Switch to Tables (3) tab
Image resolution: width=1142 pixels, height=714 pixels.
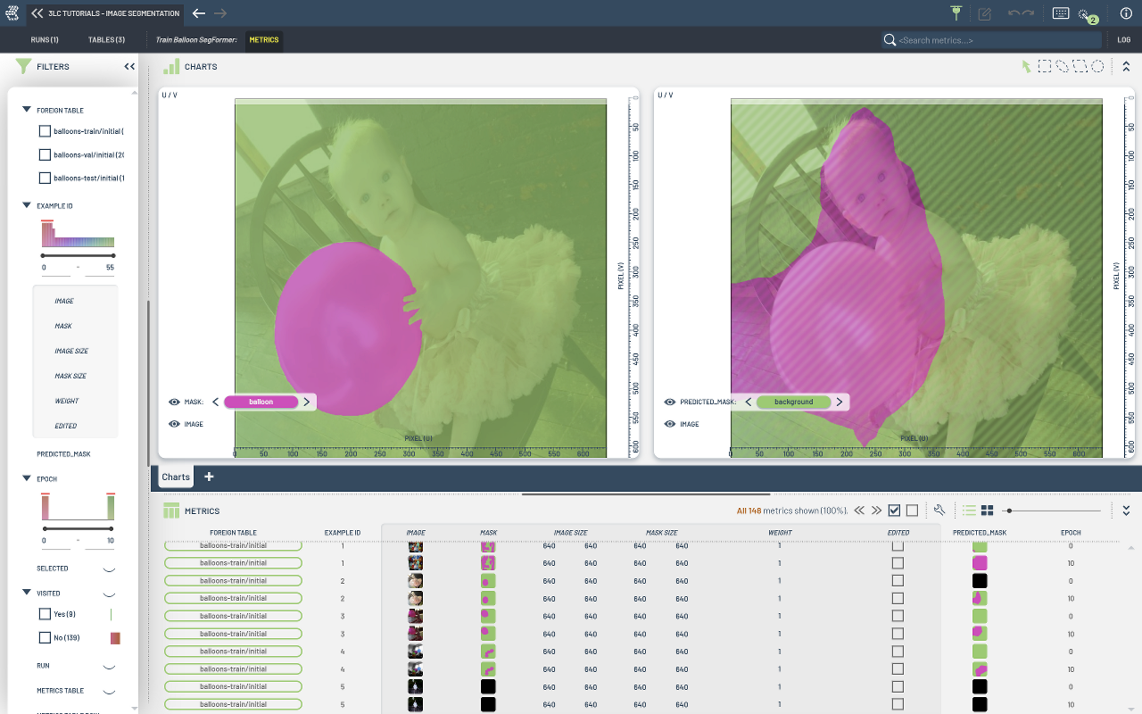[106, 40]
